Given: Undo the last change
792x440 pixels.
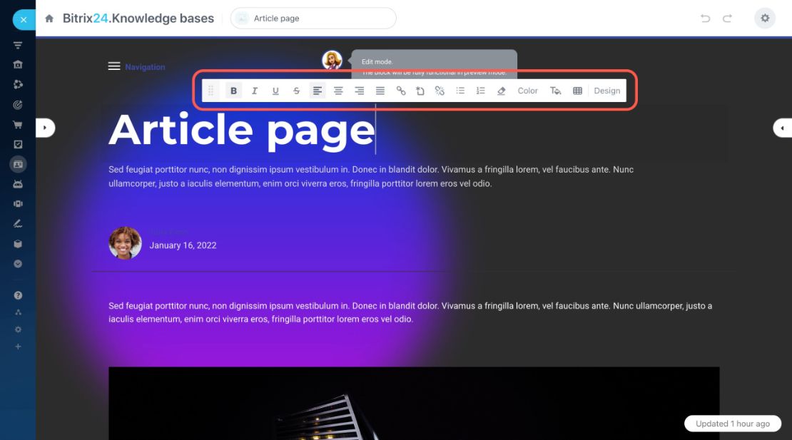Looking at the screenshot, I should pyautogui.click(x=705, y=19).
